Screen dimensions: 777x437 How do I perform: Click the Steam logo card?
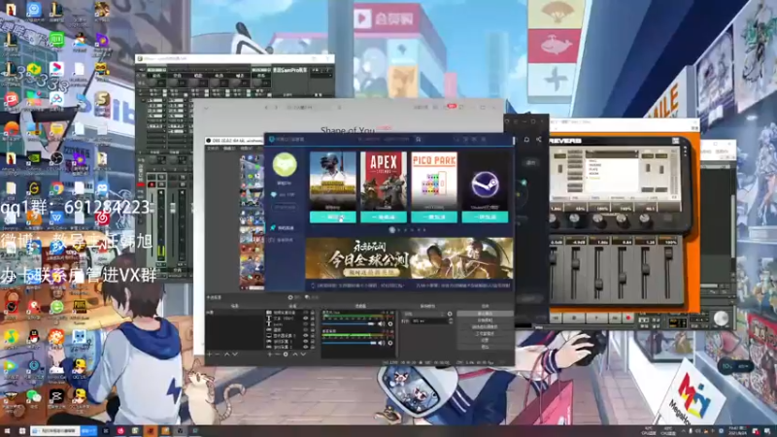pyautogui.click(x=485, y=181)
